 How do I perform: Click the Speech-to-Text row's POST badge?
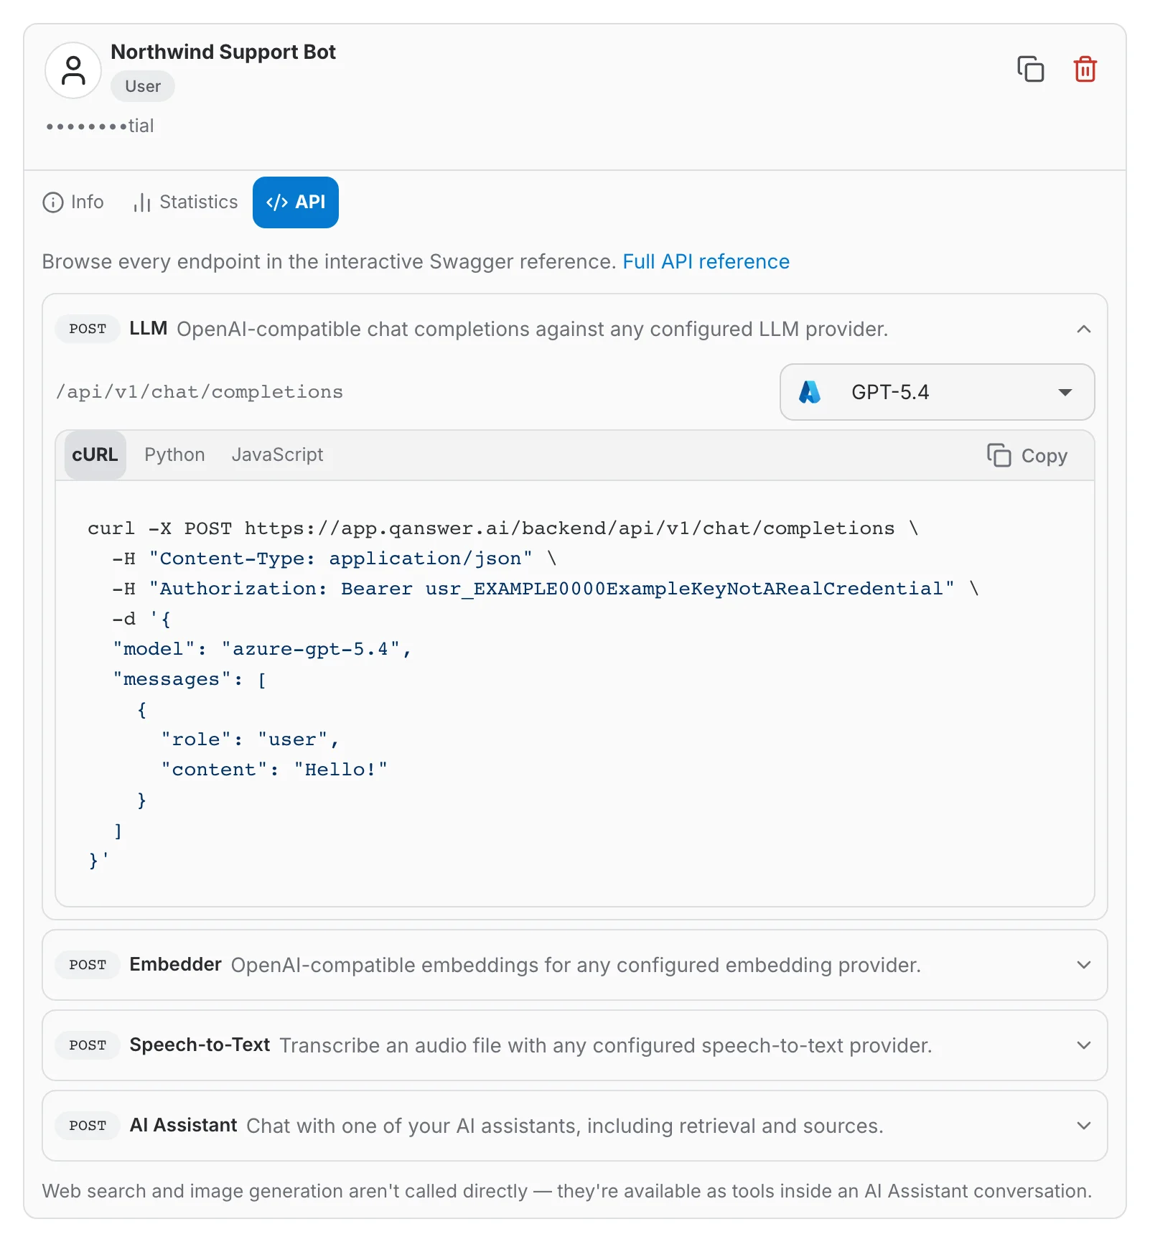pyautogui.click(x=88, y=1045)
